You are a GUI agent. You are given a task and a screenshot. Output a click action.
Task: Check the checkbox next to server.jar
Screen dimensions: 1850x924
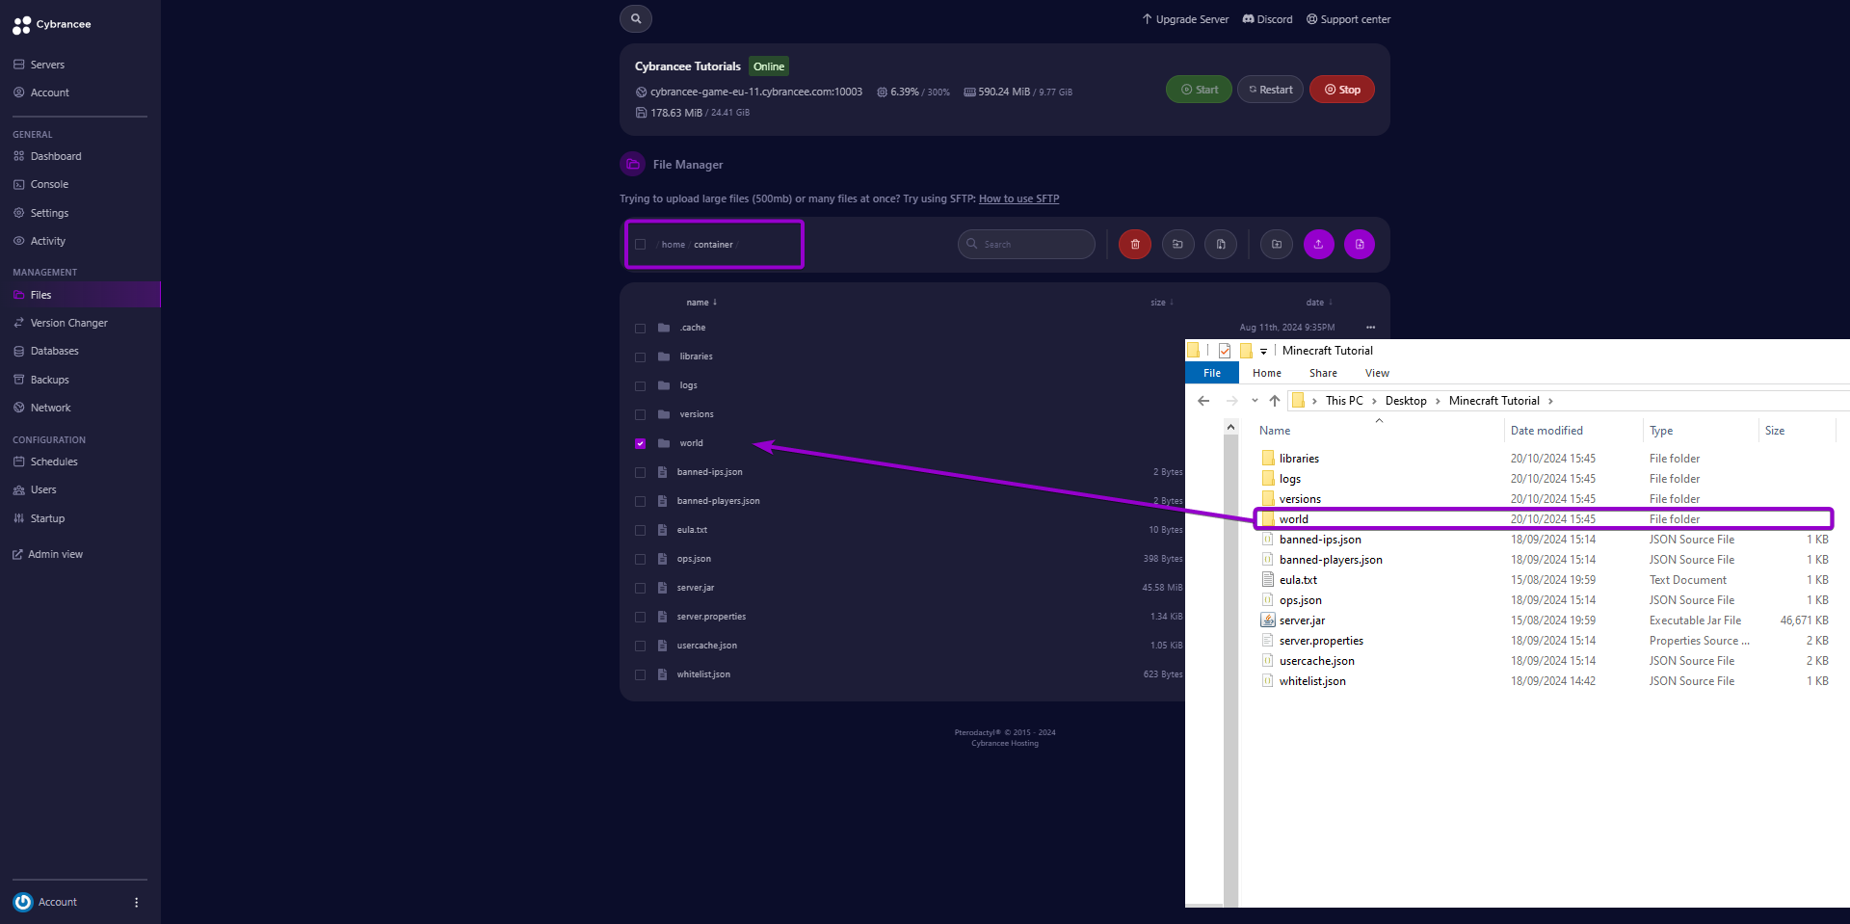[x=641, y=588]
